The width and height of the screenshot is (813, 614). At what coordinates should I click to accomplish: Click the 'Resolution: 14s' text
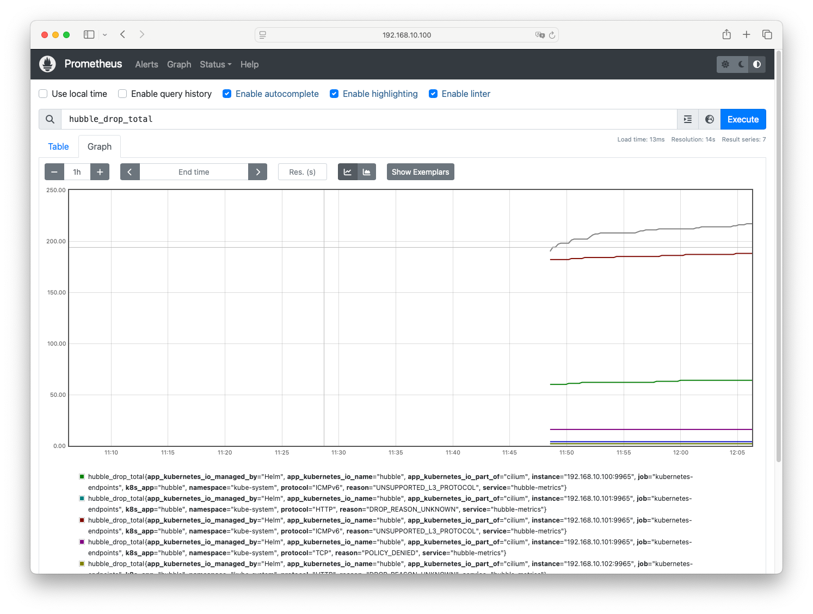[x=693, y=139]
